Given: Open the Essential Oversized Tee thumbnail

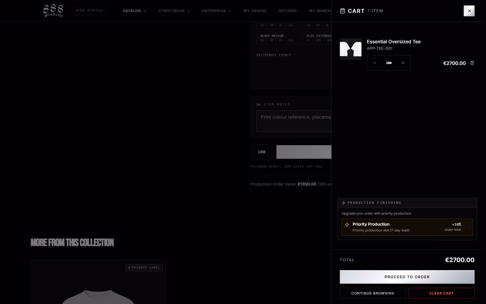Looking at the screenshot, I should (350, 49).
